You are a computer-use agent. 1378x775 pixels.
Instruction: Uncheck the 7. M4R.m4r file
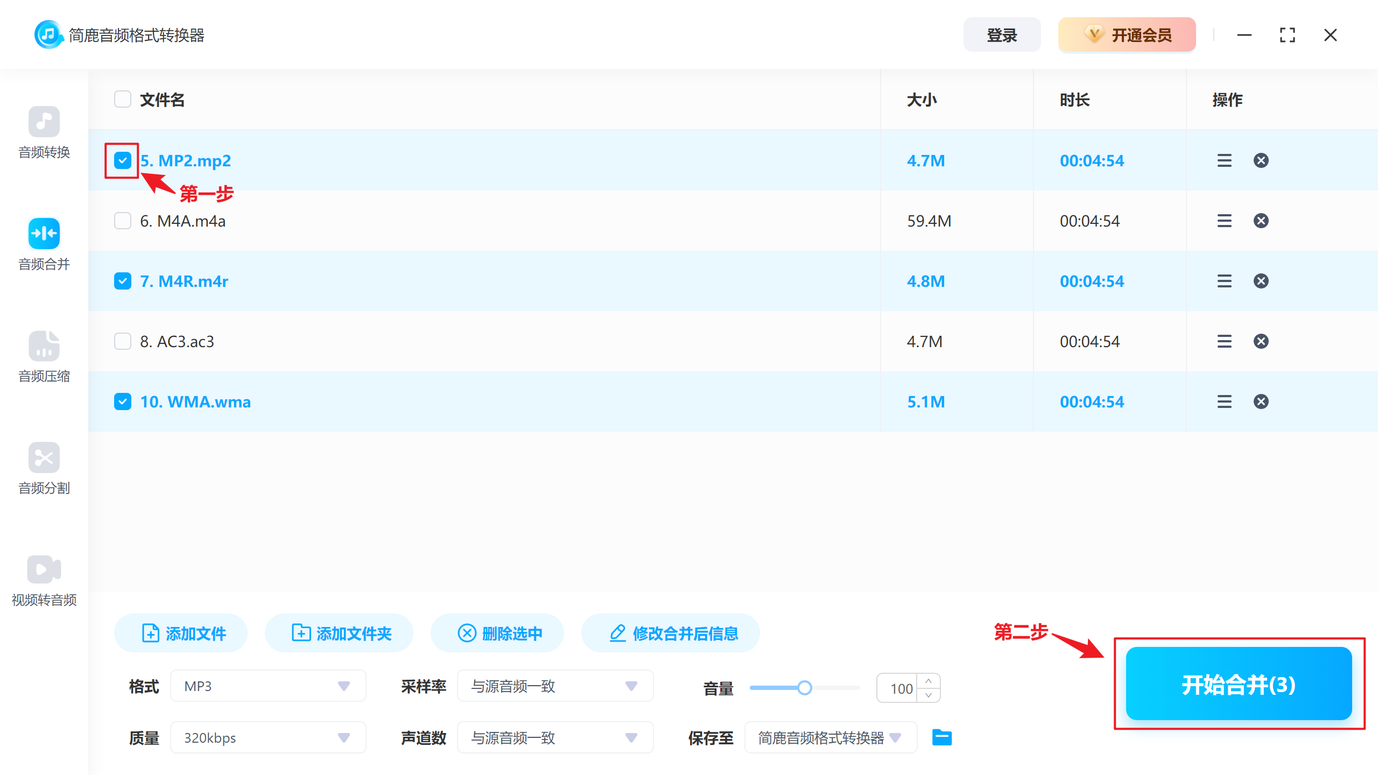[122, 280]
